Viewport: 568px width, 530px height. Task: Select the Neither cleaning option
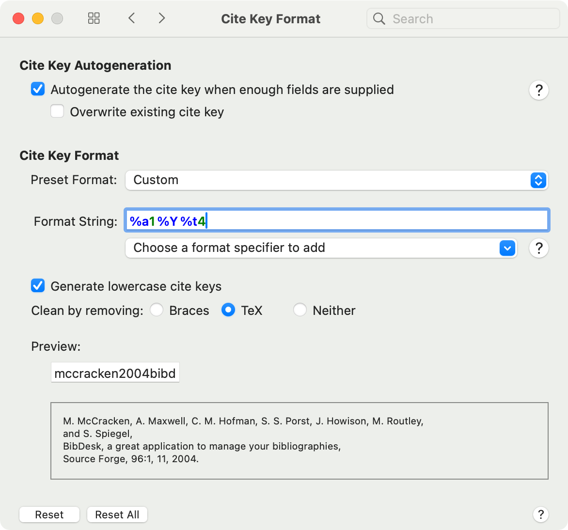tap(300, 310)
